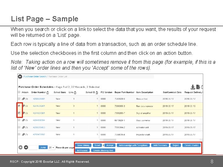This screenshot has height=167, width=223.
Task: Go to previous page with the grey arrow
Action: tap(21, 148)
